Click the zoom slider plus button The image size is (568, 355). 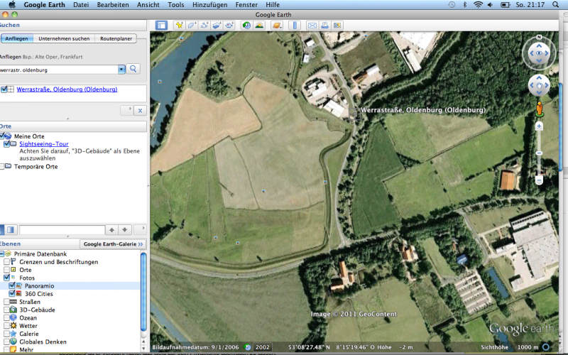(x=539, y=126)
